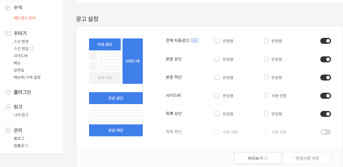
Task: Open 메뉴 item under 꾸미기
Action: coord(17,63)
